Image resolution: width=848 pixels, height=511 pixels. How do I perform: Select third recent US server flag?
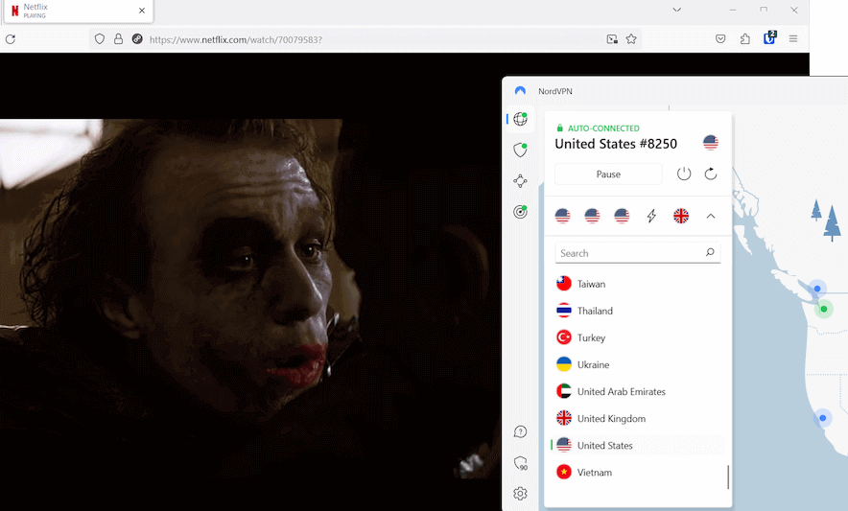tap(622, 216)
